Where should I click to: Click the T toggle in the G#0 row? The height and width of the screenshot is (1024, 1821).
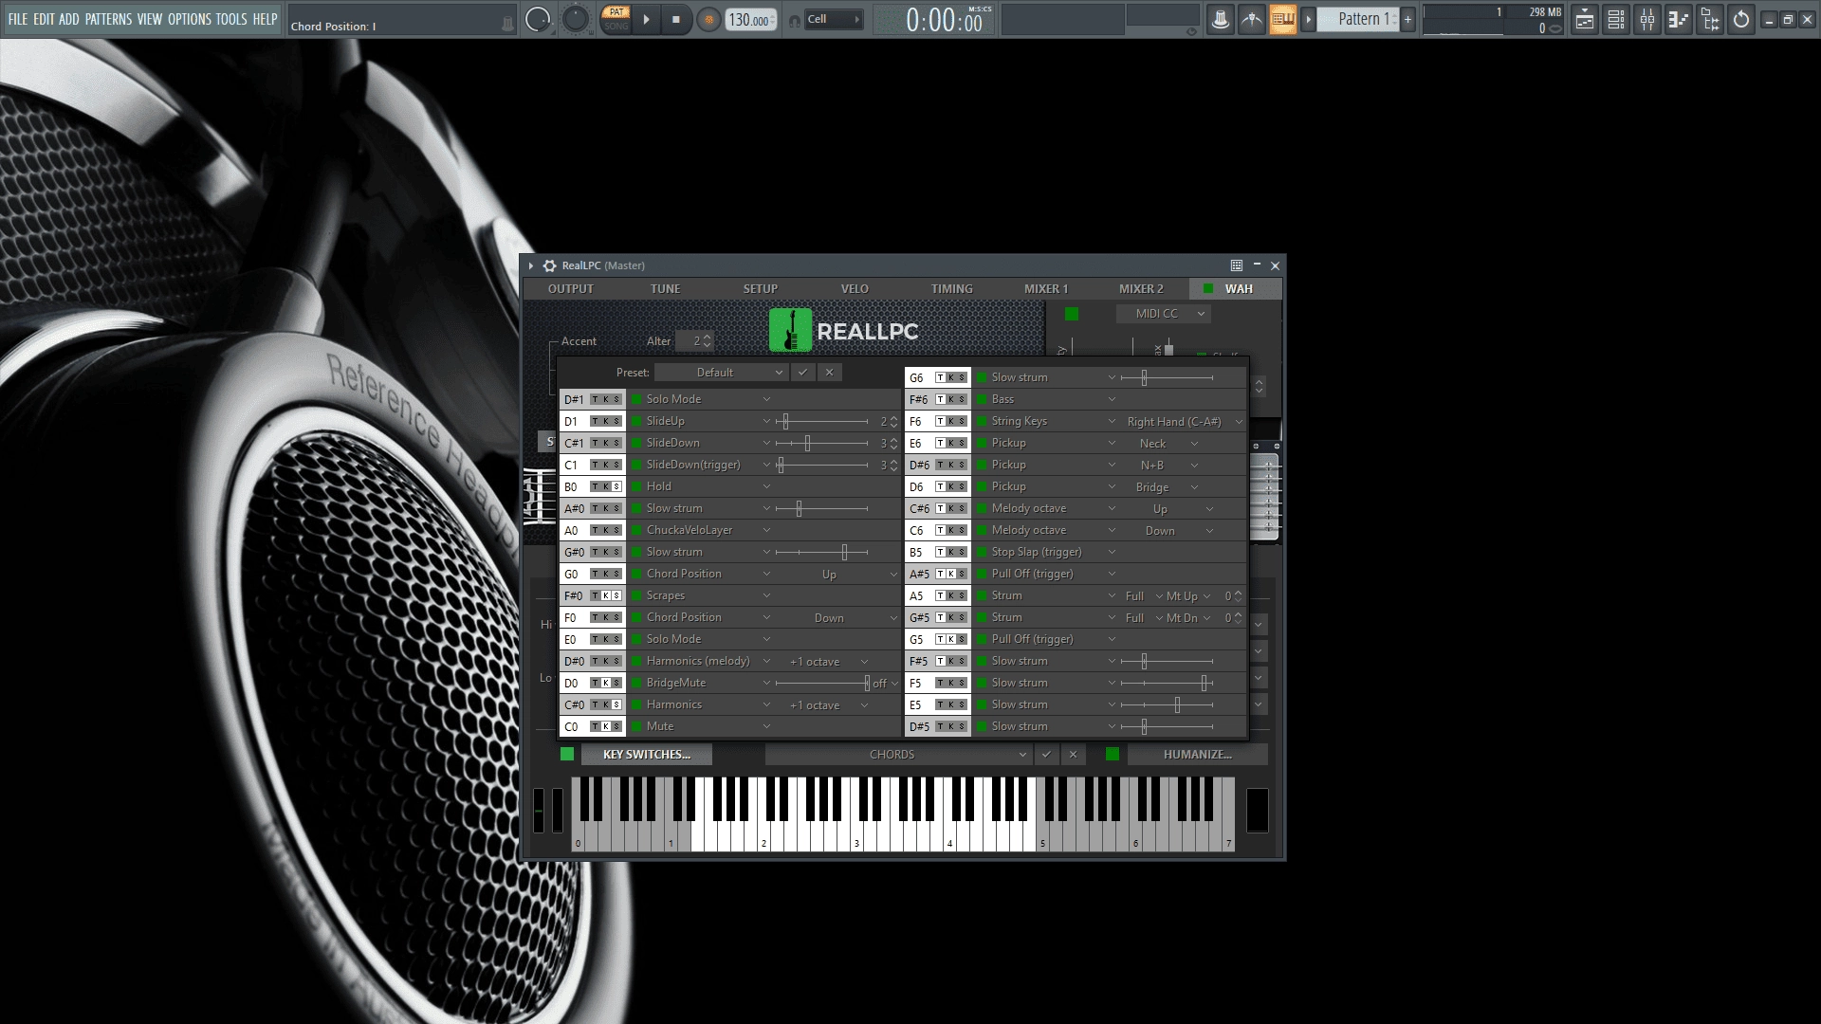595,552
